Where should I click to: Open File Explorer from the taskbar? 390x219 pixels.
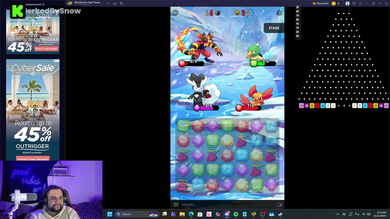(182, 214)
